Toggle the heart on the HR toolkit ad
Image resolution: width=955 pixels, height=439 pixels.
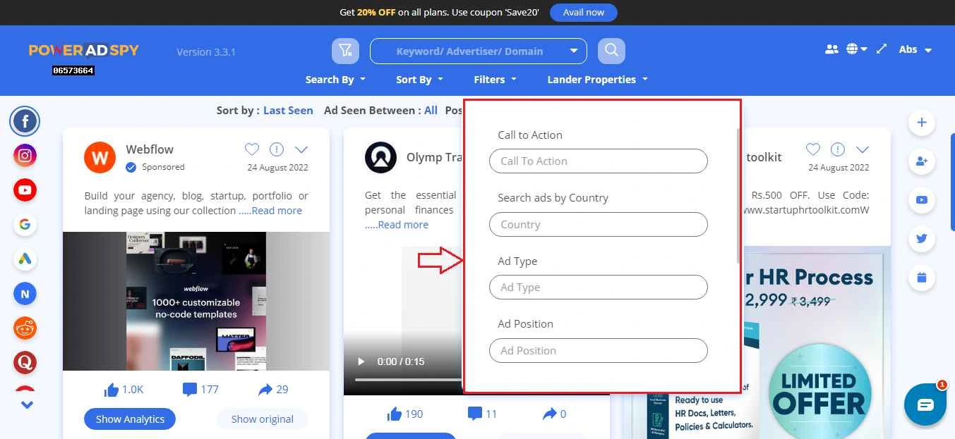(813, 149)
